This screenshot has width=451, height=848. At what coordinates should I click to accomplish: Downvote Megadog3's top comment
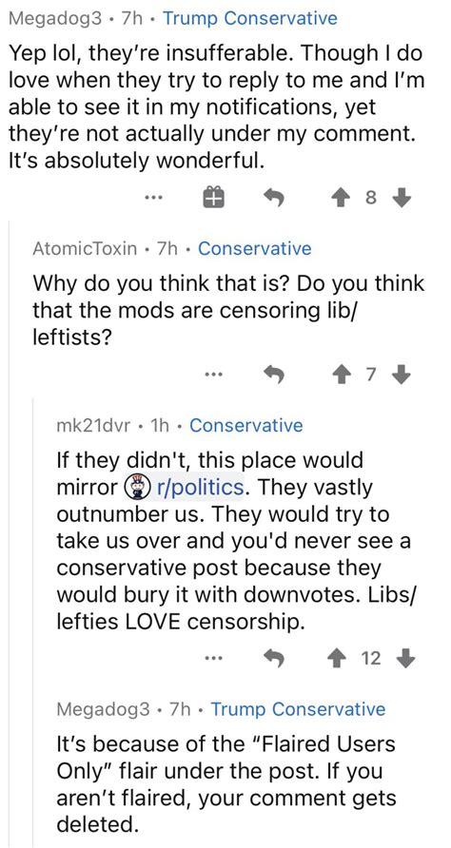point(401,200)
